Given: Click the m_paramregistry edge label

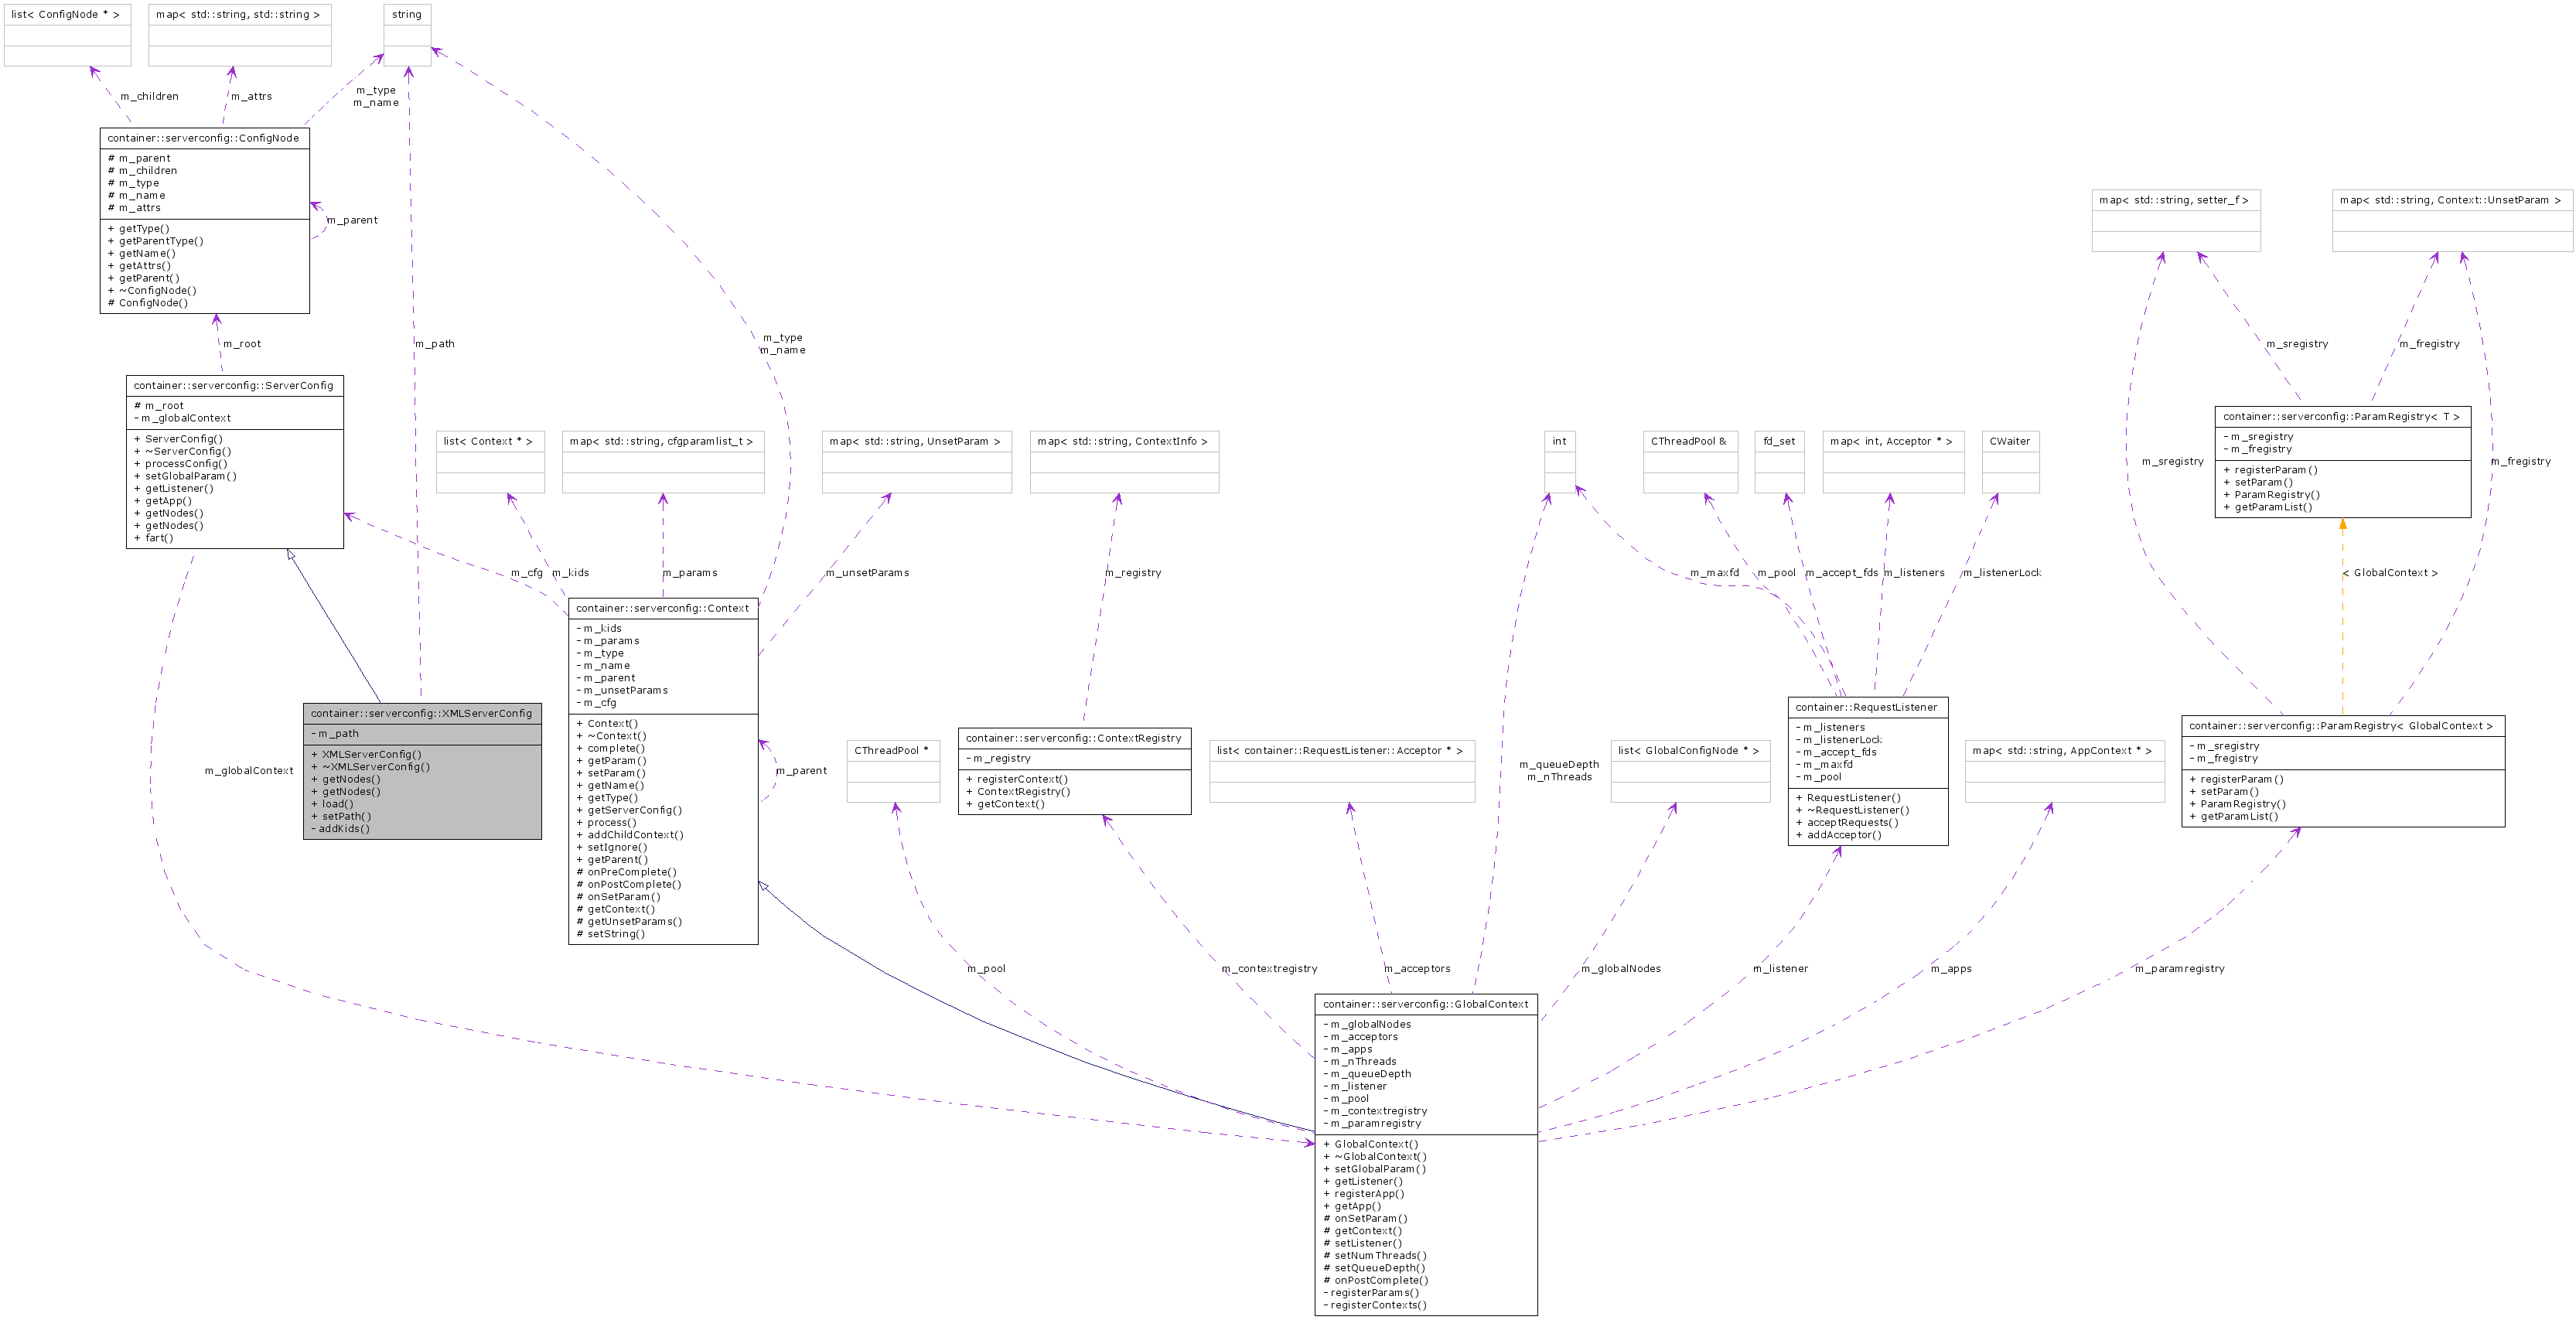Looking at the screenshot, I should [2180, 969].
